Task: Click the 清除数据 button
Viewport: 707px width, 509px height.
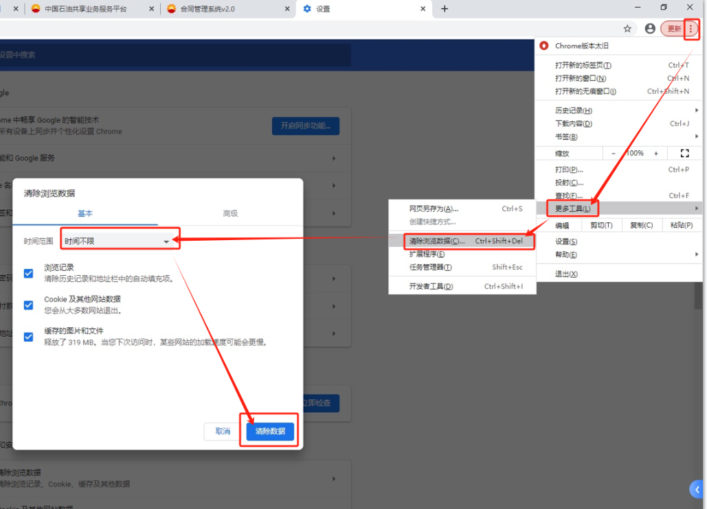Action: pyautogui.click(x=270, y=431)
